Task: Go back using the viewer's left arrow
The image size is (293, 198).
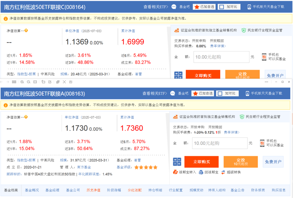Action: click(x=2, y=82)
